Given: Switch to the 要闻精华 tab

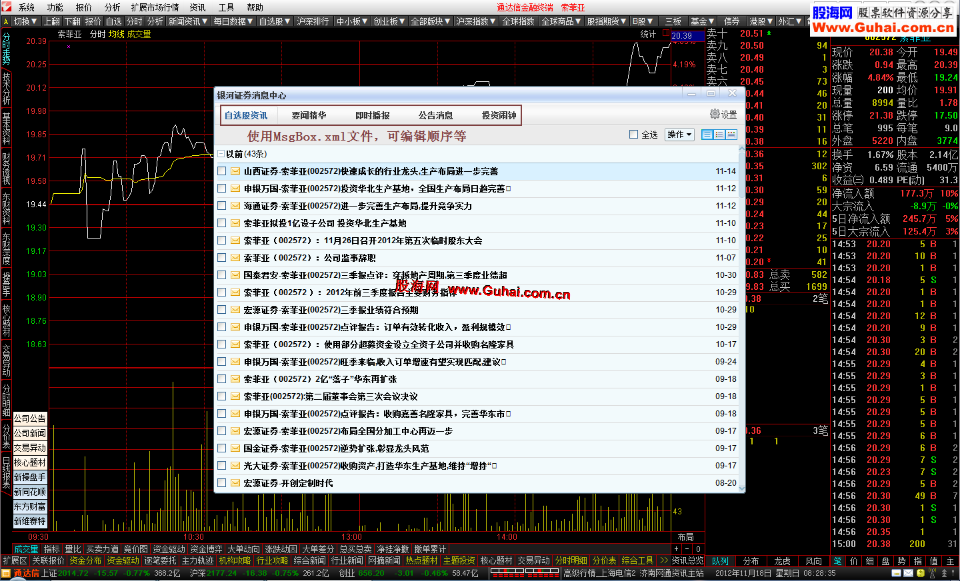Looking at the screenshot, I should [x=309, y=115].
